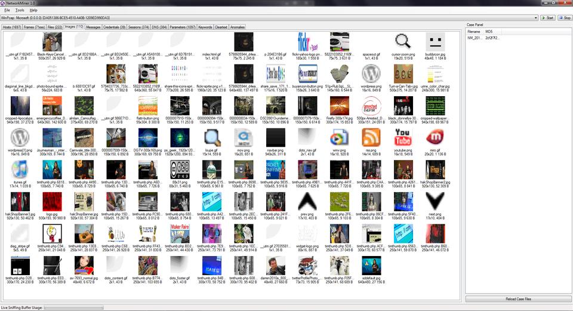Image resolution: width=573 pixels, height=311 pixels.
Task: Switch to the DNS tab
Action: tap(159, 27)
